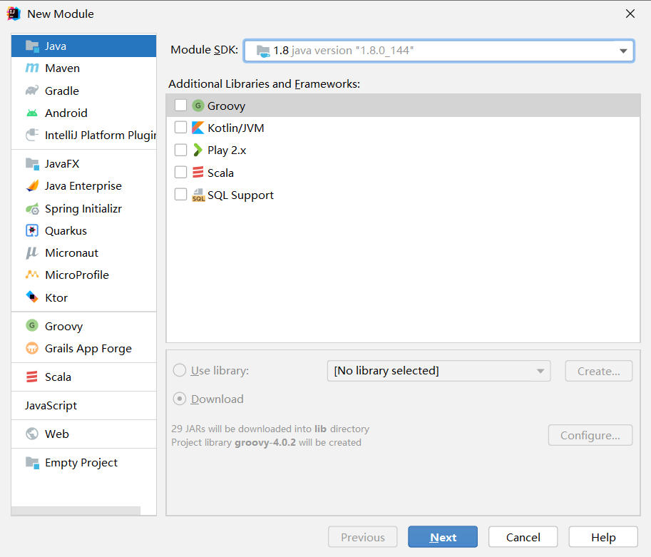Click the 1.8 java version SDK text

[x=344, y=51]
